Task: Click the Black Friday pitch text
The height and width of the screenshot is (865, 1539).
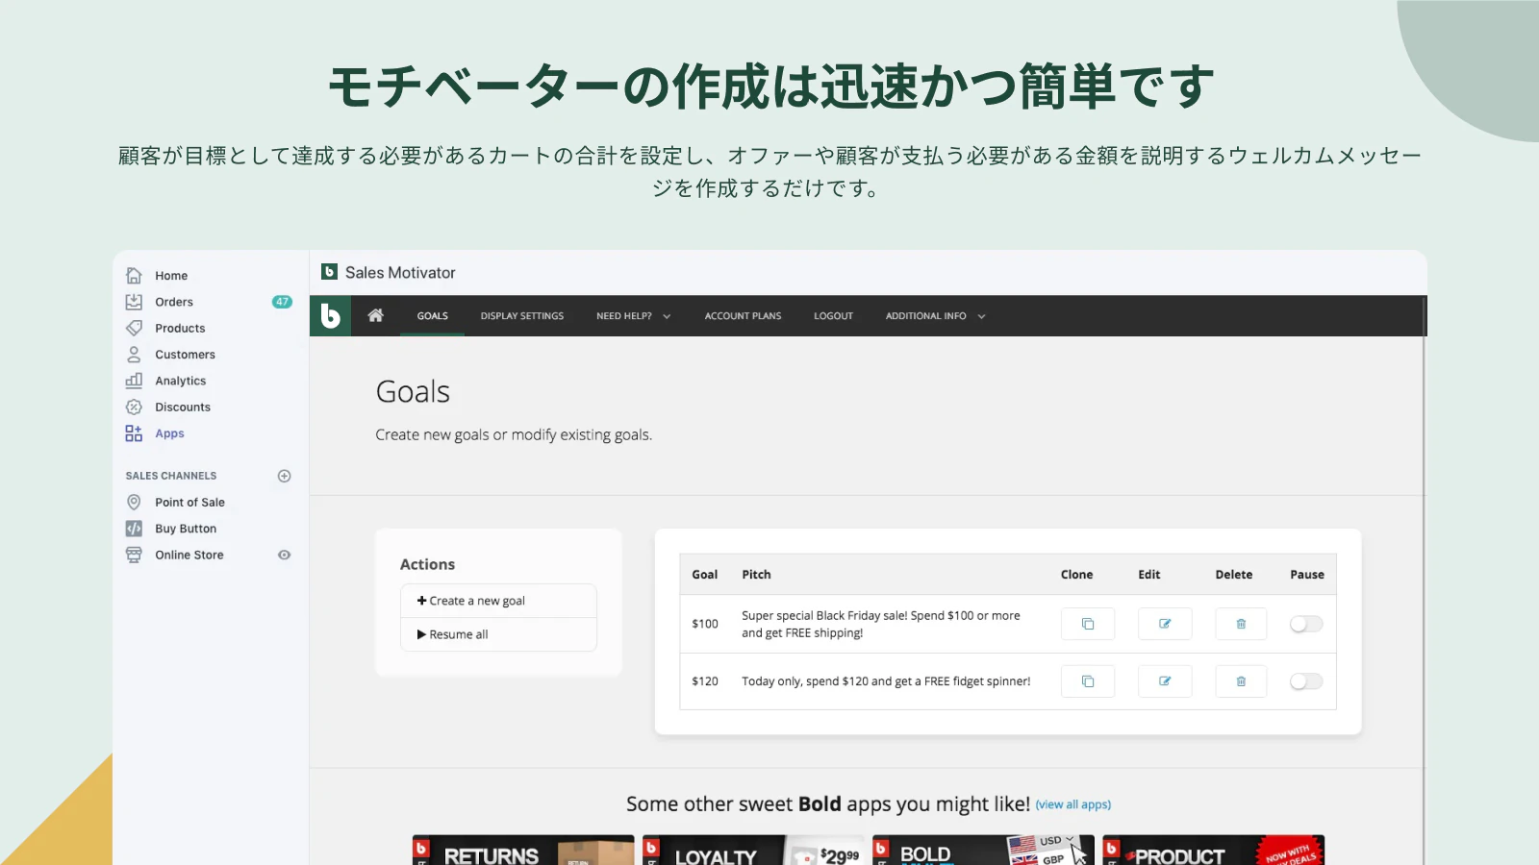Action: tap(881, 624)
